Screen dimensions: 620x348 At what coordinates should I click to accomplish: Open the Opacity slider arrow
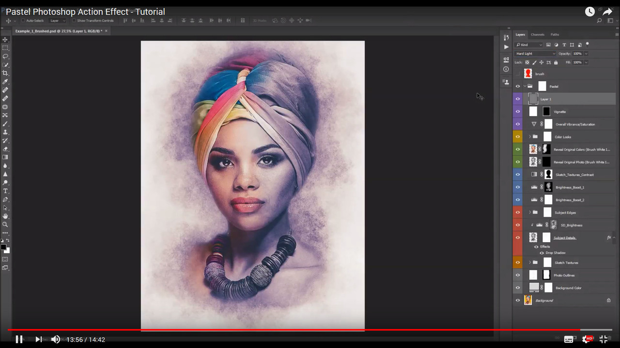[x=586, y=54]
